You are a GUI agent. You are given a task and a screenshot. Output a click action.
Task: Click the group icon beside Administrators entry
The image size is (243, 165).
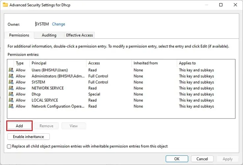pyautogui.click(x=11, y=76)
